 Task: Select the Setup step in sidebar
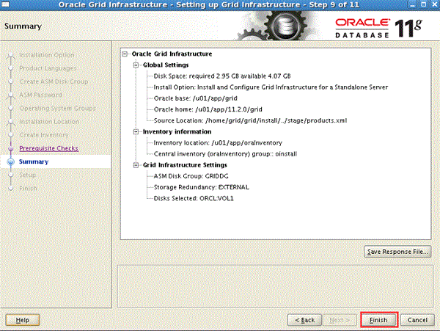(x=28, y=175)
